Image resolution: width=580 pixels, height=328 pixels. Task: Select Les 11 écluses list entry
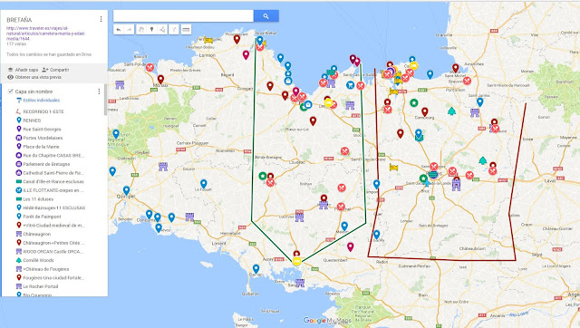tap(38, 199)
